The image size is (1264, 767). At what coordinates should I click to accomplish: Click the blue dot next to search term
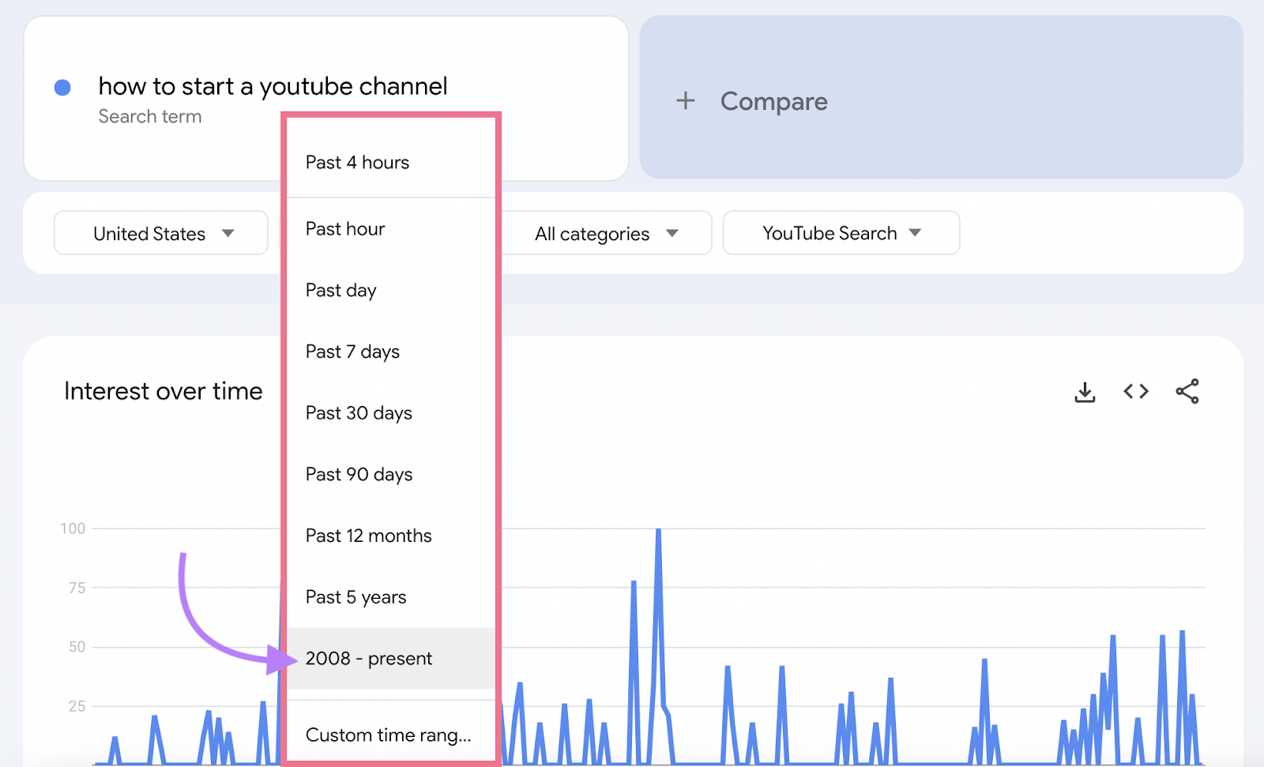coord(62,88)
